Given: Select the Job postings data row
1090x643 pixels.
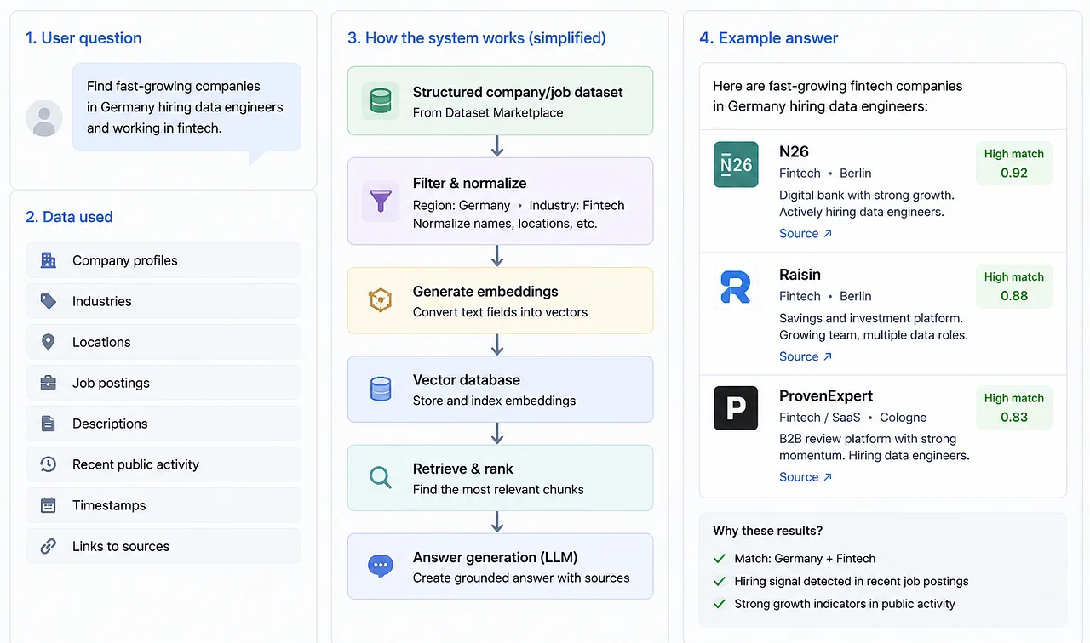Looking at the screenshot, I should pyautogui.click(x=163, y=383).
